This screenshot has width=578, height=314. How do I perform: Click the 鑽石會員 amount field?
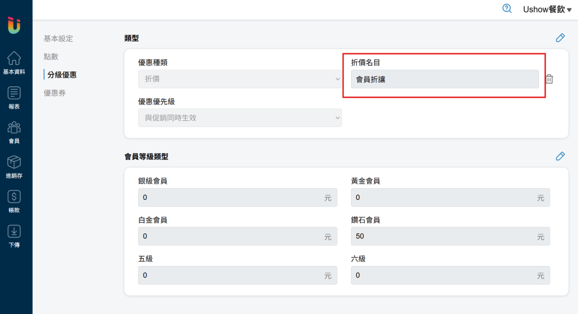[x=450, y=236]
